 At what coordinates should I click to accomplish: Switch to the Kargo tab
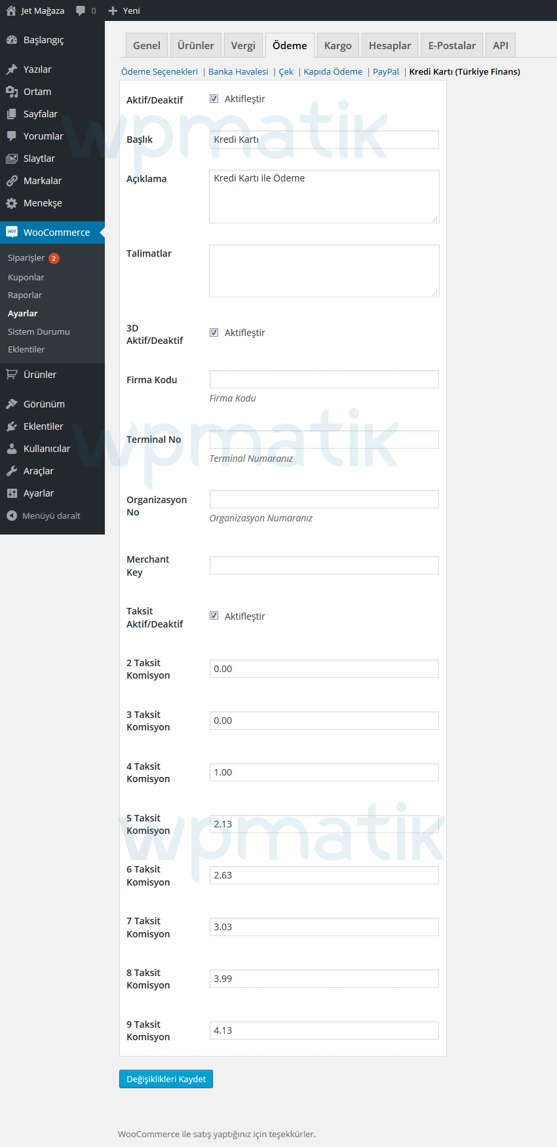coord(338,45)
